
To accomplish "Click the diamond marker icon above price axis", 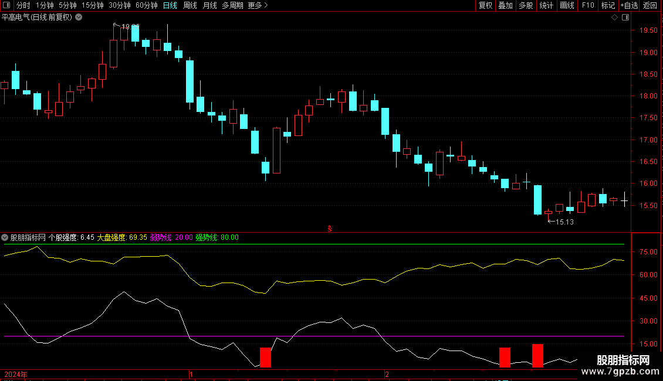I will (614, 17).
